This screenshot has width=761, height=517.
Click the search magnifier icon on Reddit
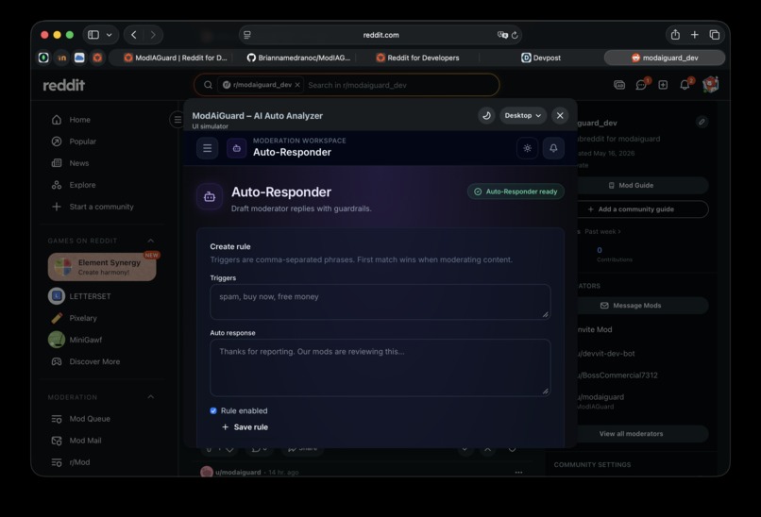tap(208, 85)
